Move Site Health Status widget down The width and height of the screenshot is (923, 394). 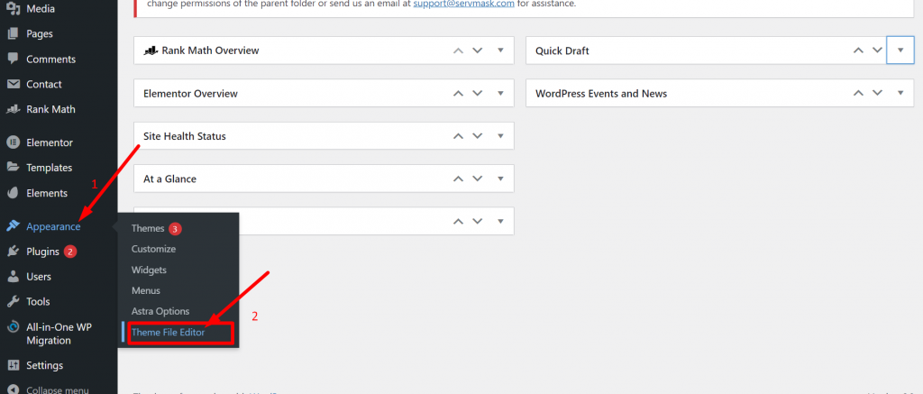click(478, 136)
